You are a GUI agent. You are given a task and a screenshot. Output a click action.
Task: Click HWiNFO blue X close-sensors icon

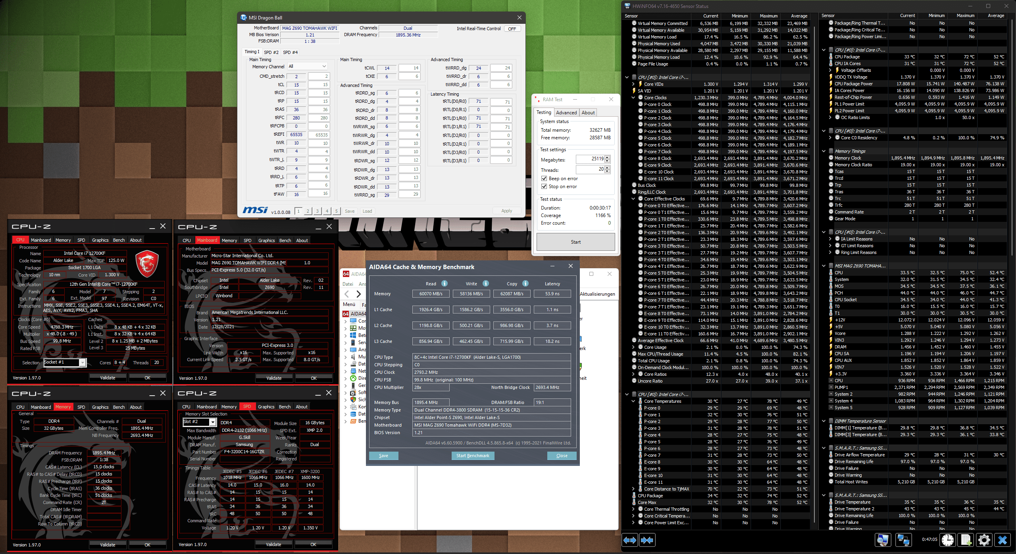pyautogui.click(x=1003, y=540)
